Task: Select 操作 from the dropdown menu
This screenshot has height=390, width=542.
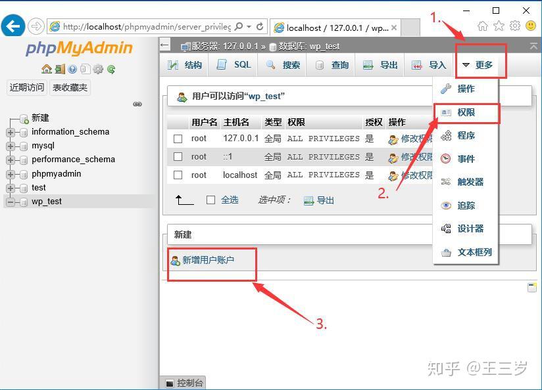Action: click(x=465, y=89)
